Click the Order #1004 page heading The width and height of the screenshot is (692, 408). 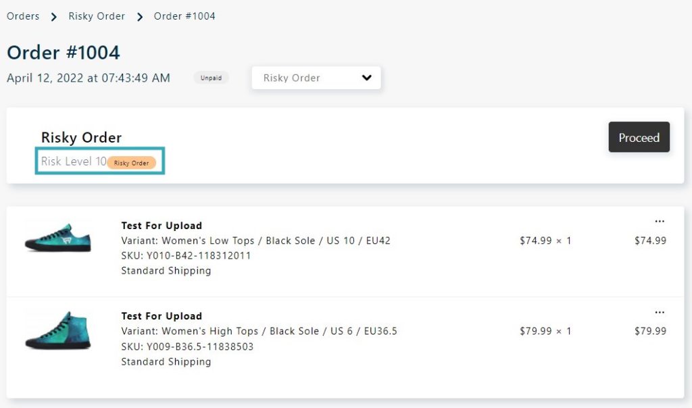pyautogui.click(x=63, y=53)
